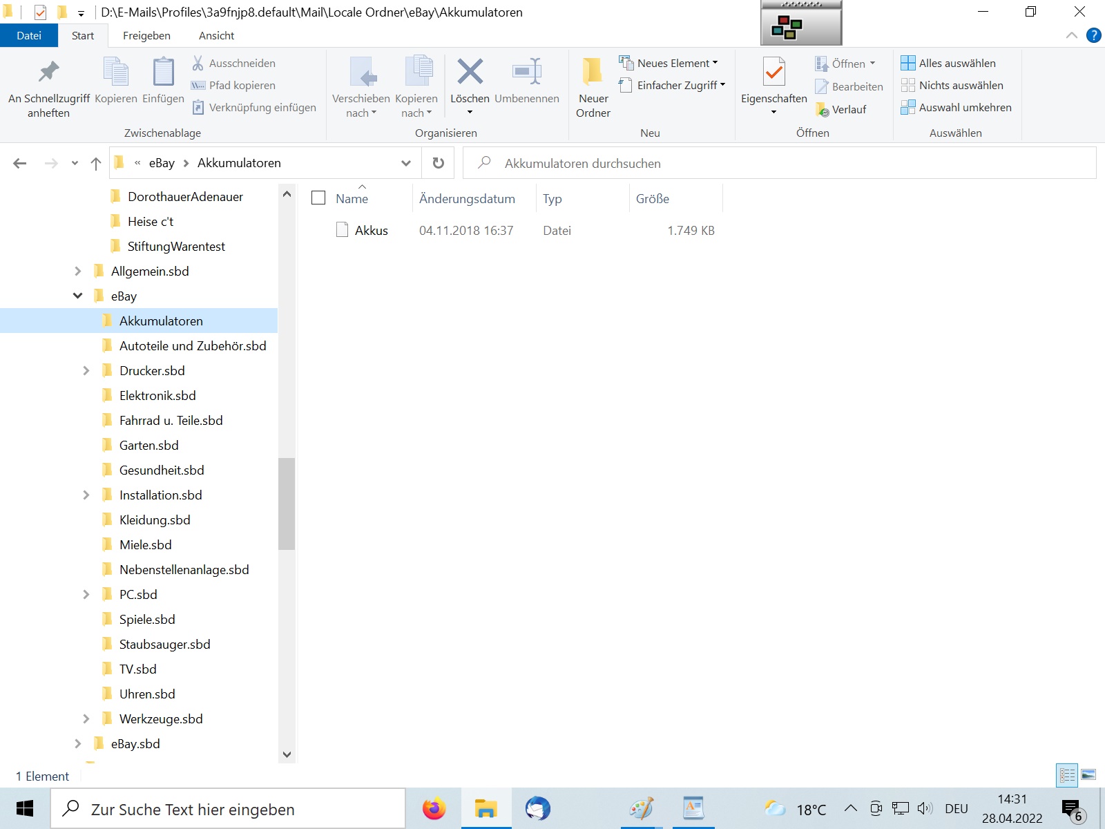Pin folder to Quick Access (An Schnellzugriff anheften)
This screenshot has width=1105, height=829.
[48, 88]
